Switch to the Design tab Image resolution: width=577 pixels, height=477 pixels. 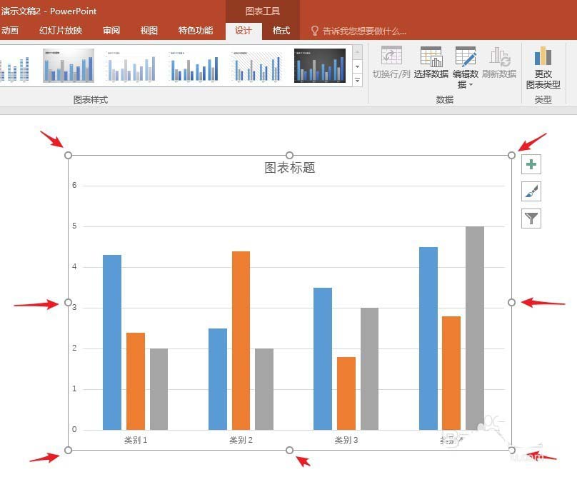244,31
